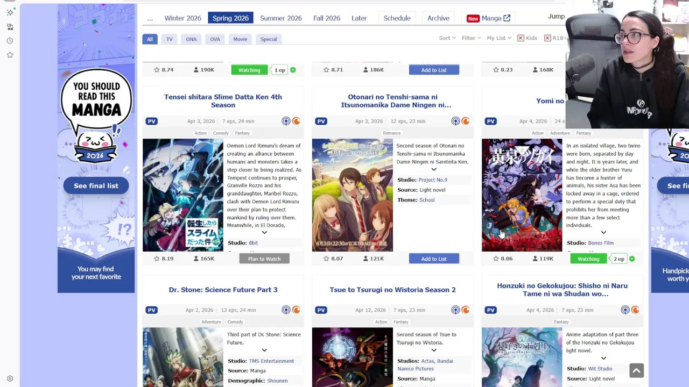The image size is (689, 387).
Task: Open the My List dropdown
Action: pos(499,38)
